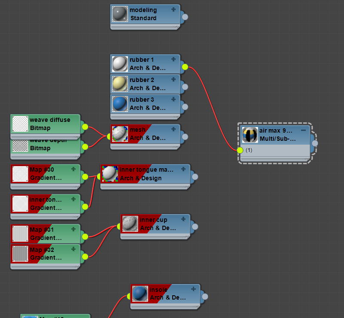Click the inner cup input socket
The image size is (344, 318).
tap(119, 227)
